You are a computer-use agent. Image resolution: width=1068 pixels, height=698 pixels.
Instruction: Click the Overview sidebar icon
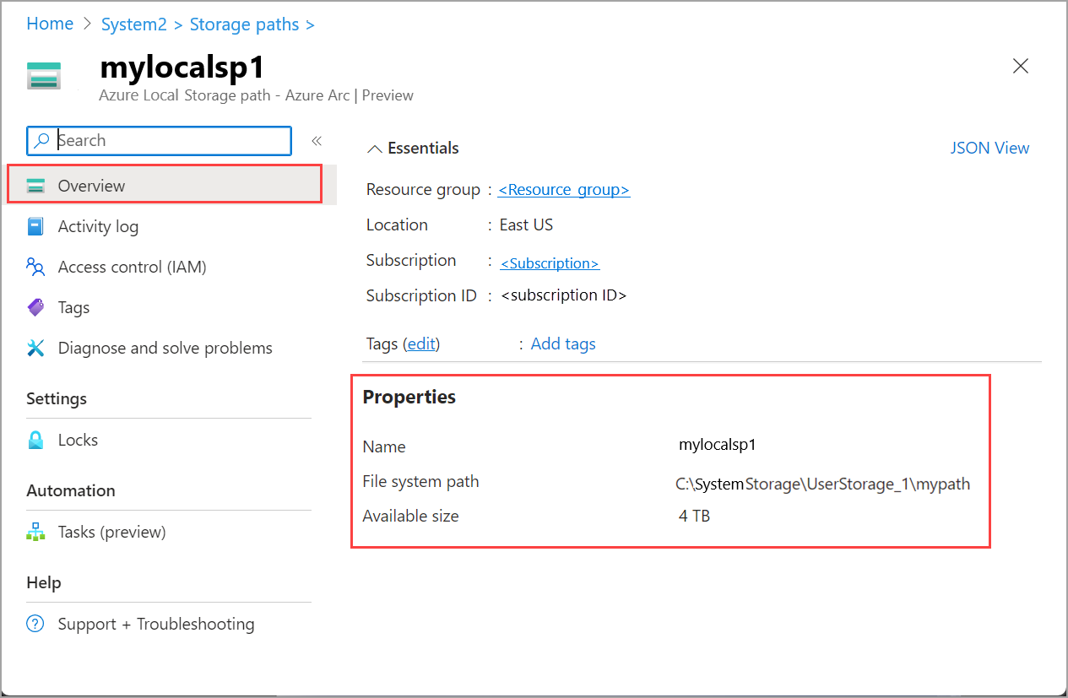click(35, 186)
